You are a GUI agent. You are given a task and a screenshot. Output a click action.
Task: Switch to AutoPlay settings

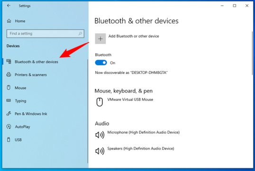(22, 127)
